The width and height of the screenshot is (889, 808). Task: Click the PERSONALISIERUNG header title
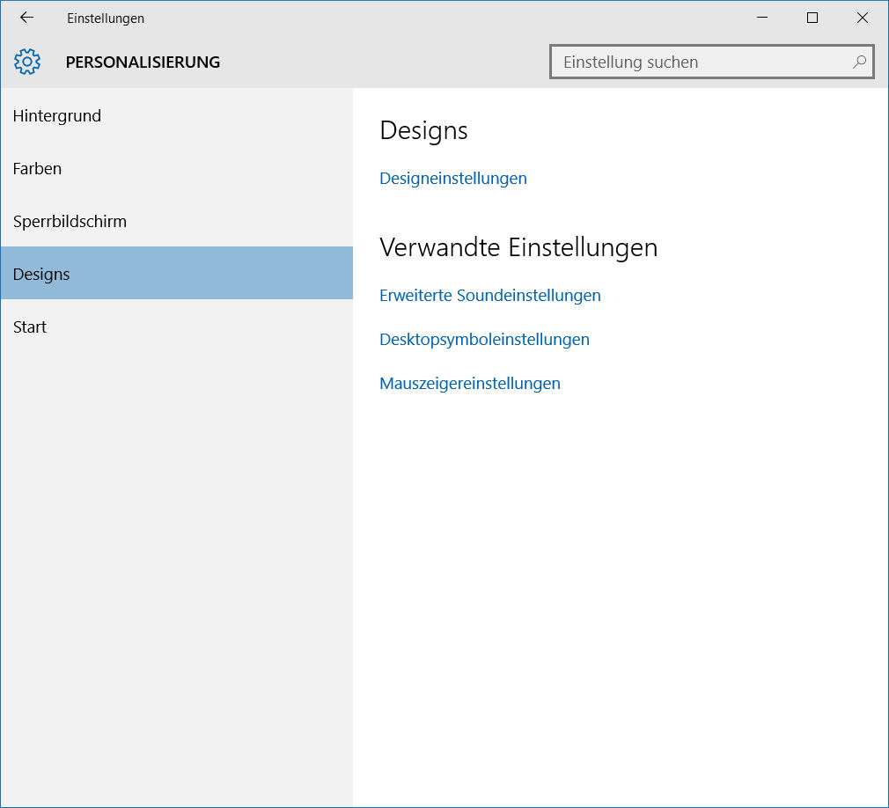coord(143,62)
